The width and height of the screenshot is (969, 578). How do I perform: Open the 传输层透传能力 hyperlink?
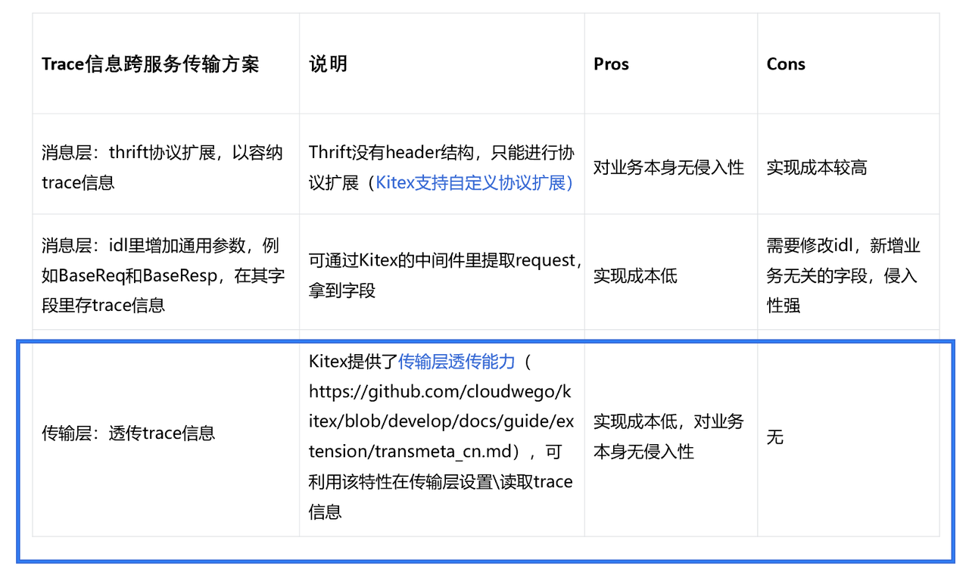[454, 362]
